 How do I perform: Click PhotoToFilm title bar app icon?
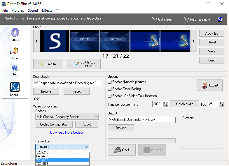point(4,4)
